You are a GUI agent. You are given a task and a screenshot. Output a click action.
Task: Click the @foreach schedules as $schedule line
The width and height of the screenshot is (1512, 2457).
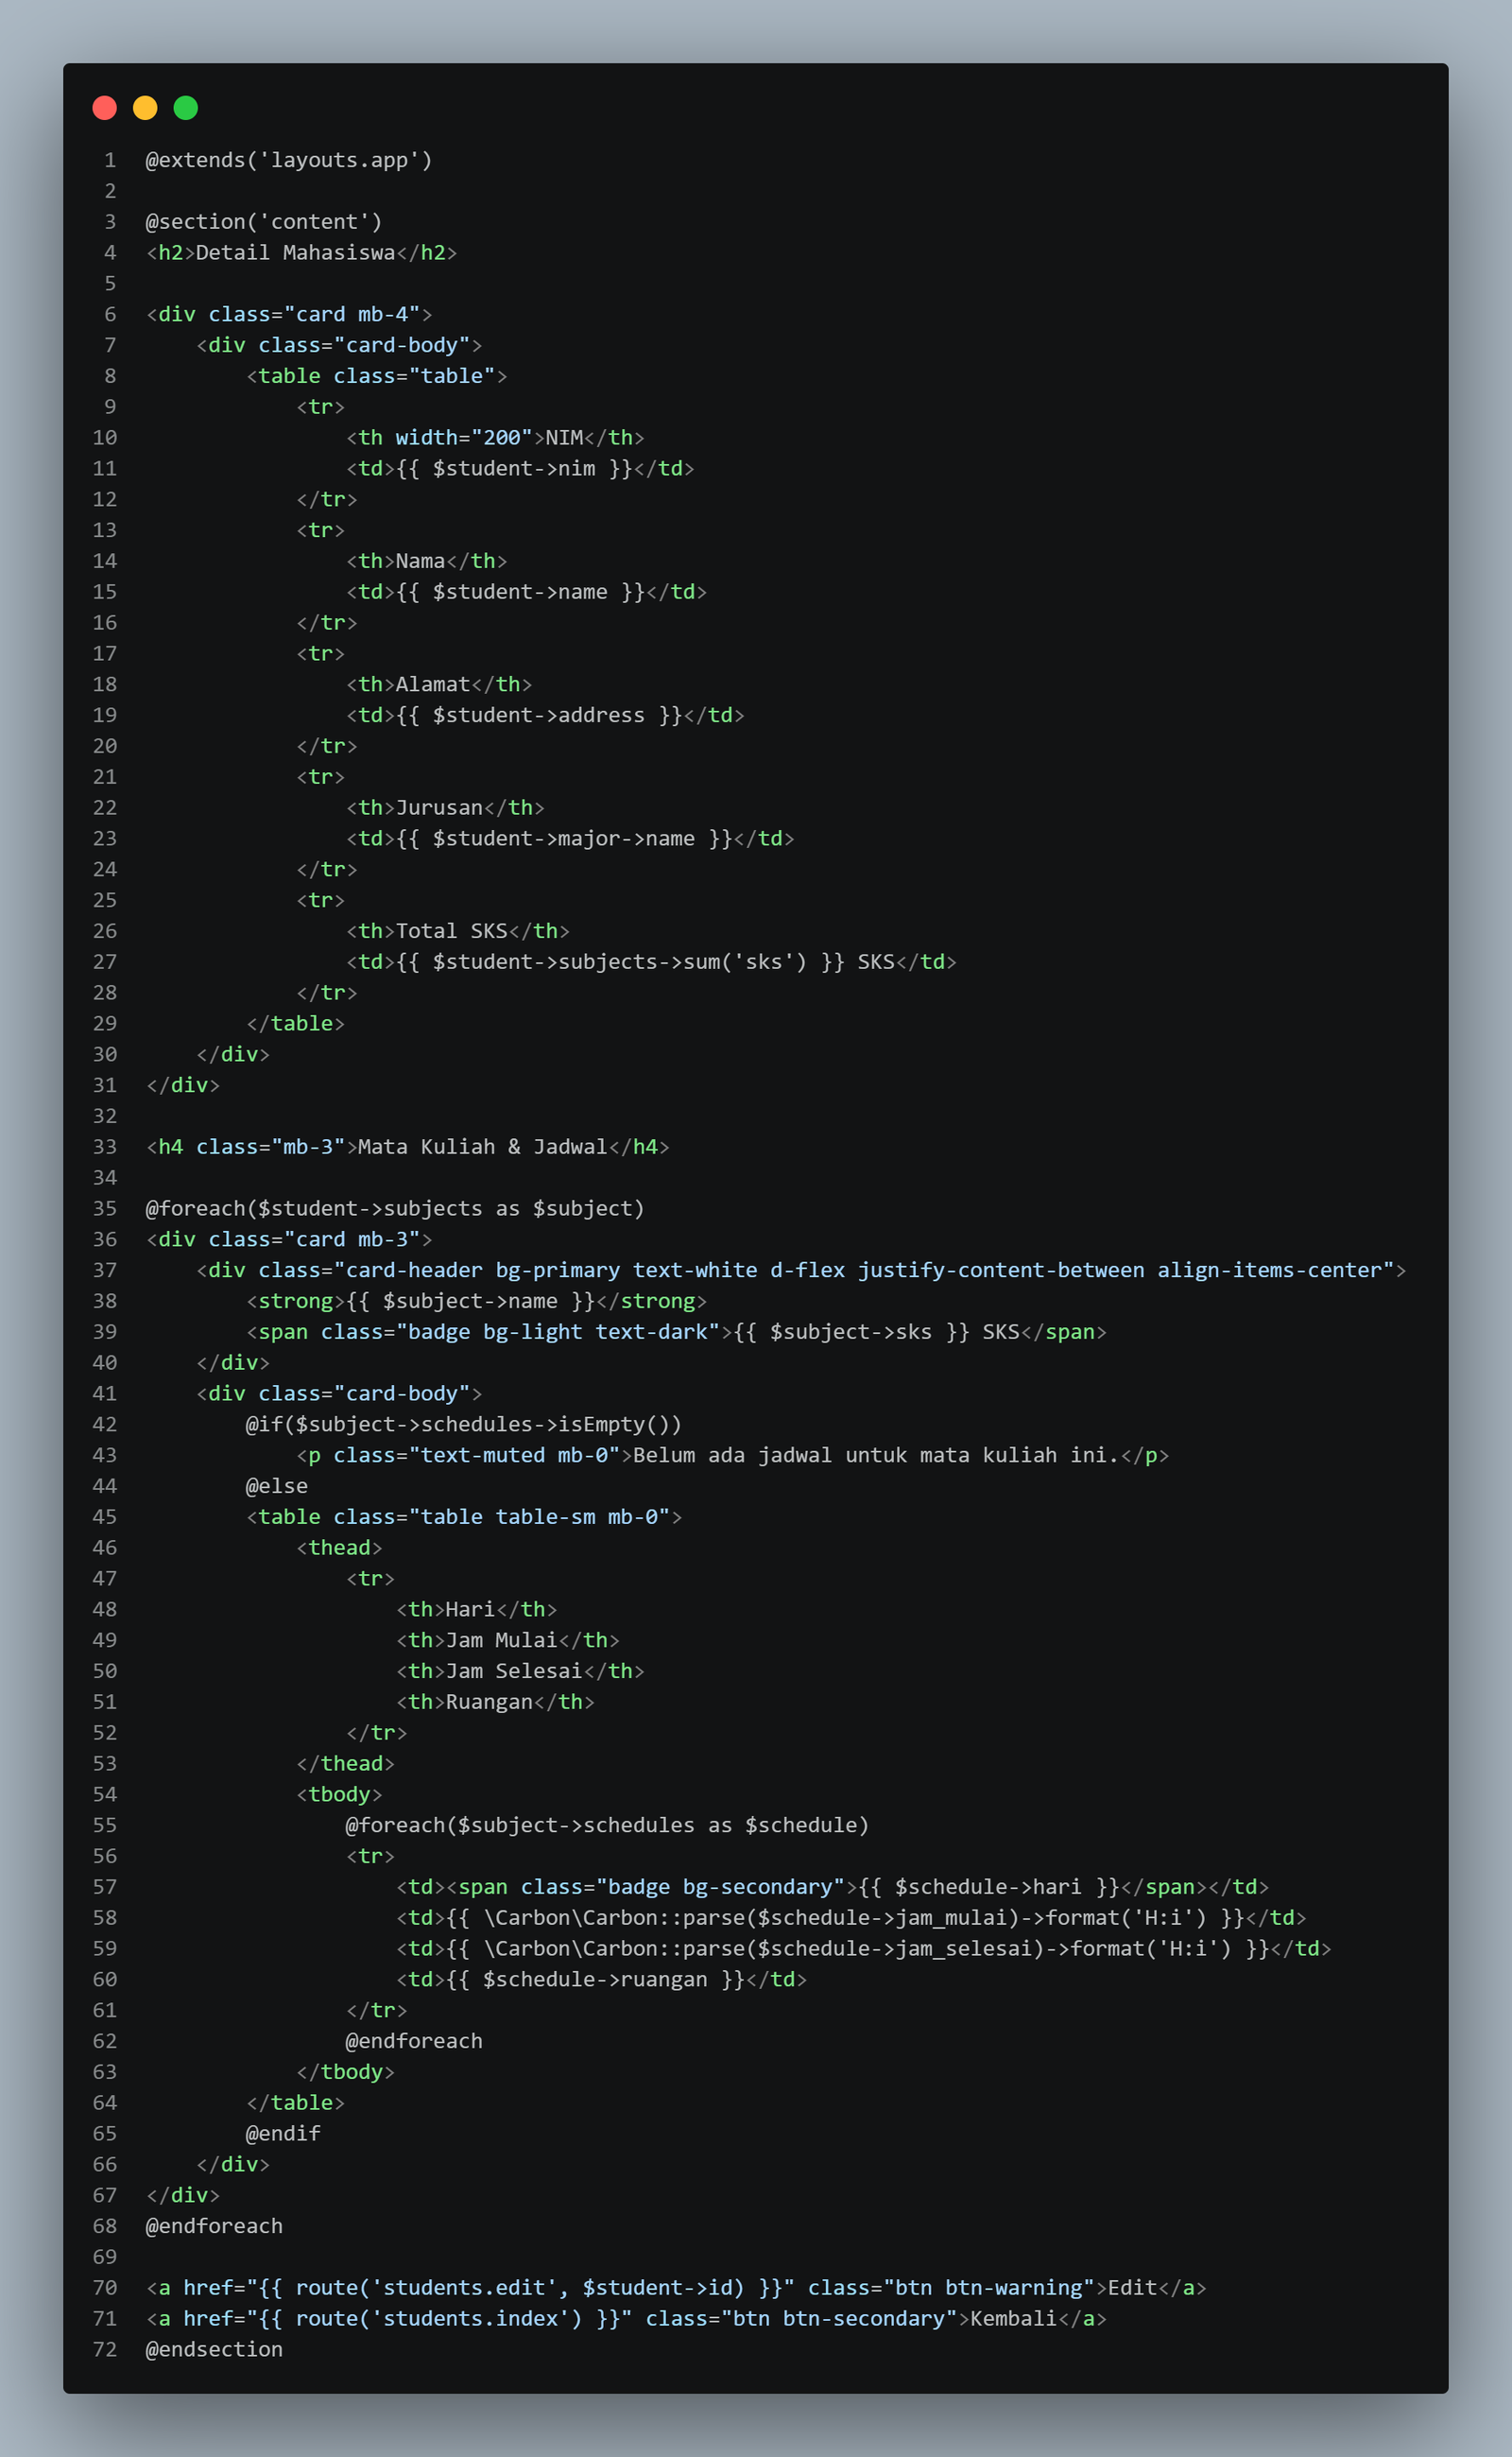tap(607, 1825)
